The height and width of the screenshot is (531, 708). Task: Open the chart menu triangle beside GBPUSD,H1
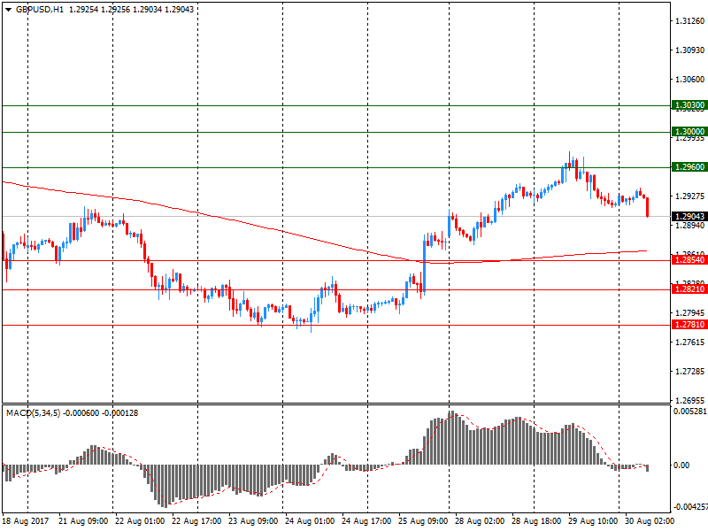pyautogui.click(x=8, y=10)
